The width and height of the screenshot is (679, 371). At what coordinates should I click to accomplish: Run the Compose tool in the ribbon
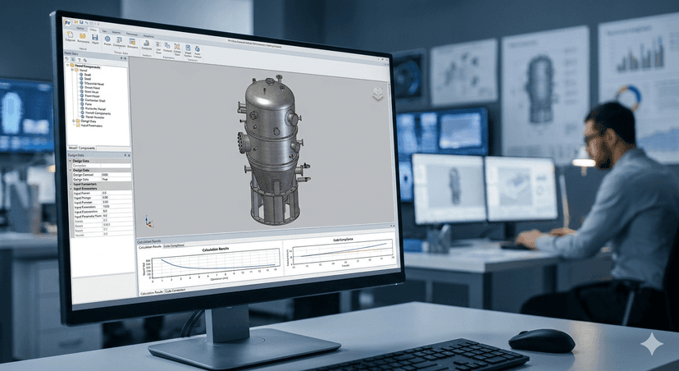146,44
